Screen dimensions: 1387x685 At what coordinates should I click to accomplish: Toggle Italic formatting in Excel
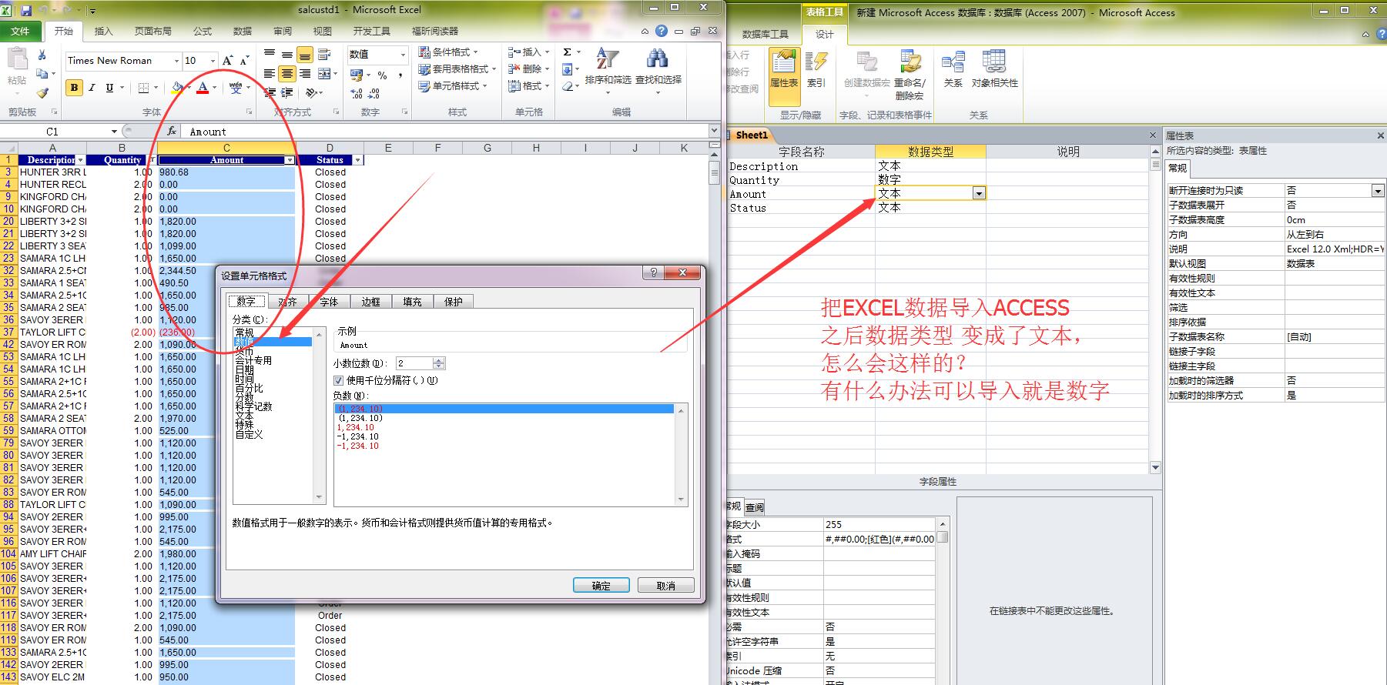pos(92,88)
